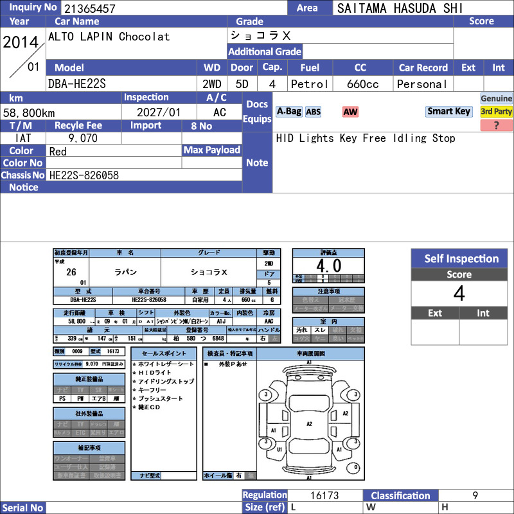Click the red AW equipment badge
This screenshot has height=514, width=514.
[x=350, y=112]
